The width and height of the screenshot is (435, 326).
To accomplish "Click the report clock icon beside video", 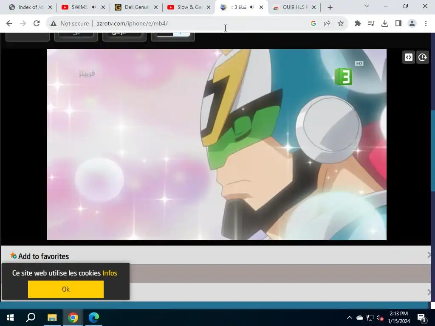I will coord(423,57).
